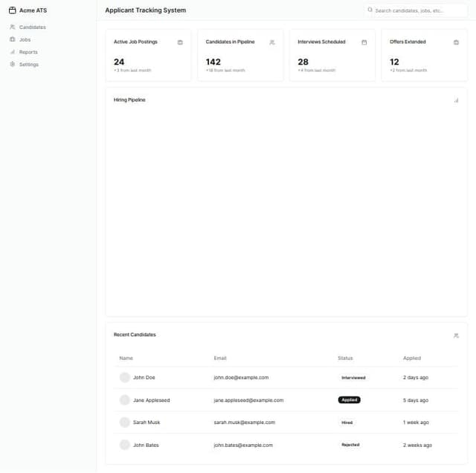Screen dimensions: 476x473
Task: Click the Applied column header
Action: click(412, 358)
